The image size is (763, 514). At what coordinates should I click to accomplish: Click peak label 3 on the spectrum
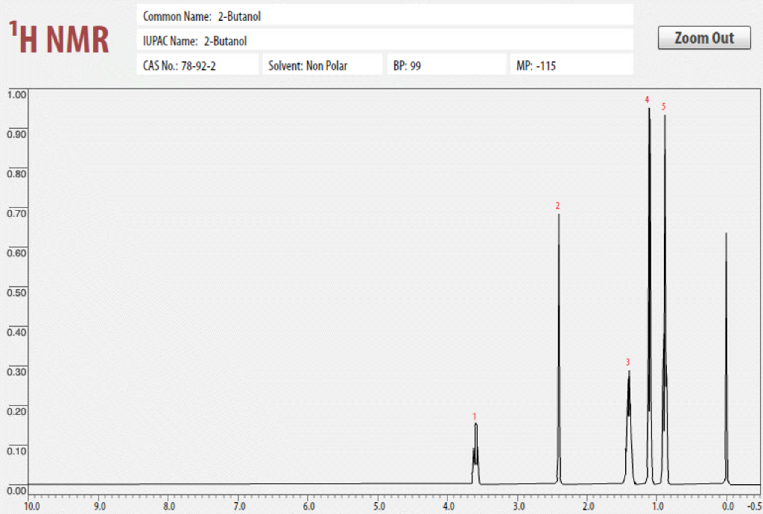[627, 363]
